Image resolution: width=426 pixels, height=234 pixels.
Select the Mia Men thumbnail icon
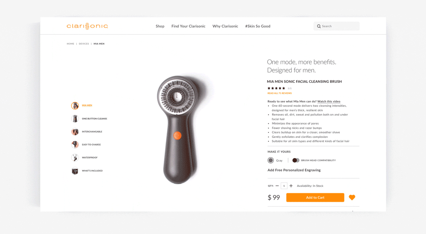click(x=75, y=105)
